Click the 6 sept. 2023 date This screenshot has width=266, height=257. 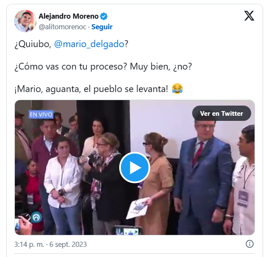point(68,244)
